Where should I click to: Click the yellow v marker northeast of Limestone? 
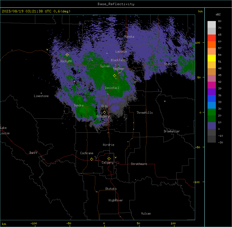click(x=47, y=50)
